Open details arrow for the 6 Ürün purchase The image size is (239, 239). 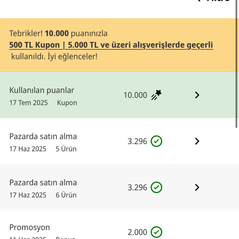coord(197,187)
